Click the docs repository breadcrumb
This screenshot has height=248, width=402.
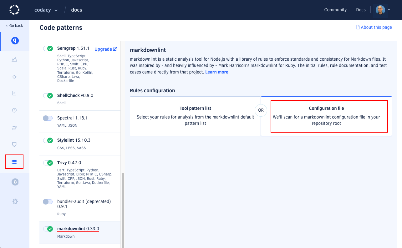click(x=77, y=10)
